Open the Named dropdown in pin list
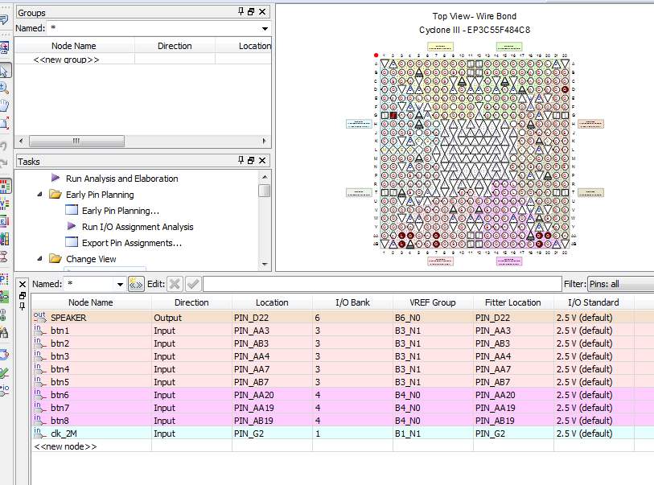 [x=120, y=284]
